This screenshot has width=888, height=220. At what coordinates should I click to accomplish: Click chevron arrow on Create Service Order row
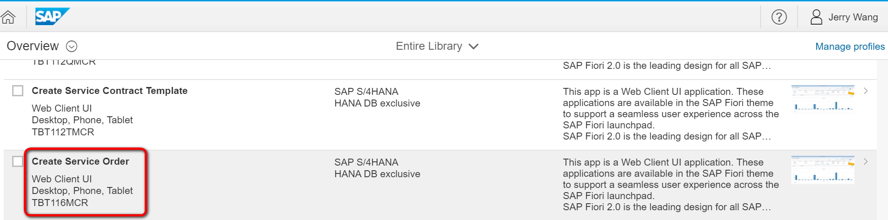866,162
